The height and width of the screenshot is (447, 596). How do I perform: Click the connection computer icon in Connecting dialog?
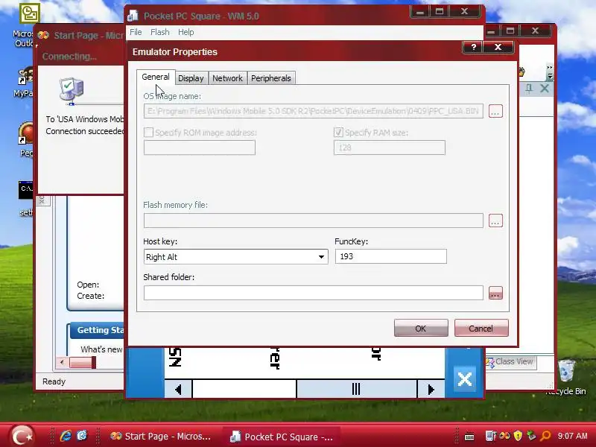(x=71, y=90)
